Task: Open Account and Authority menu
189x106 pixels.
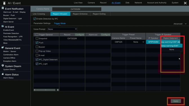Action: (157, 3)
